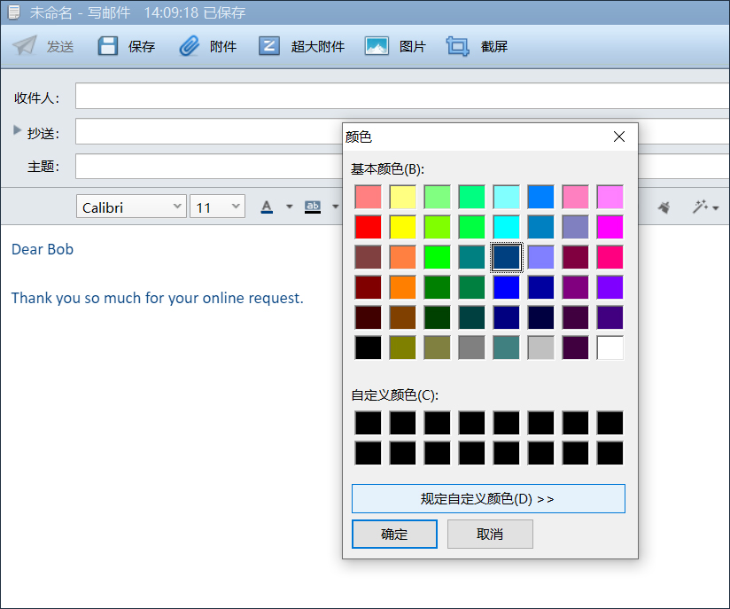Click the Screenshot (截屏) crop icon
This screenshot has height=609, width=730.
[458, 46]
